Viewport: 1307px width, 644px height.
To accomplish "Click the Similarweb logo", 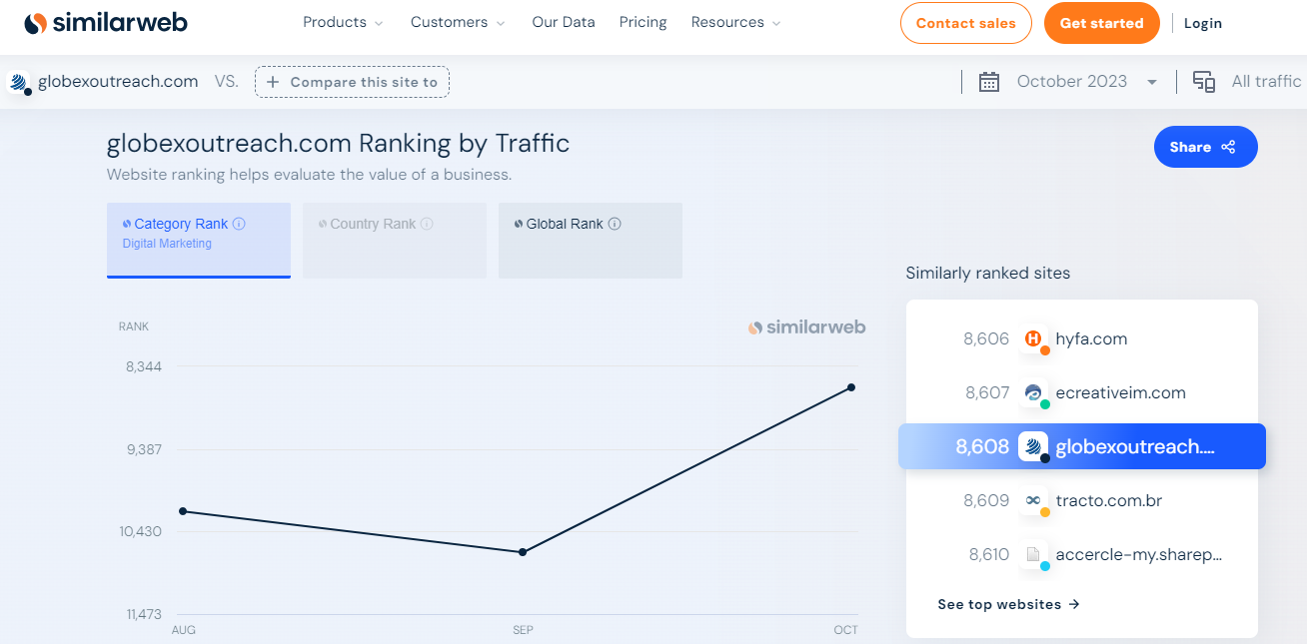I will pyautogui.click(x=106, y=22).
